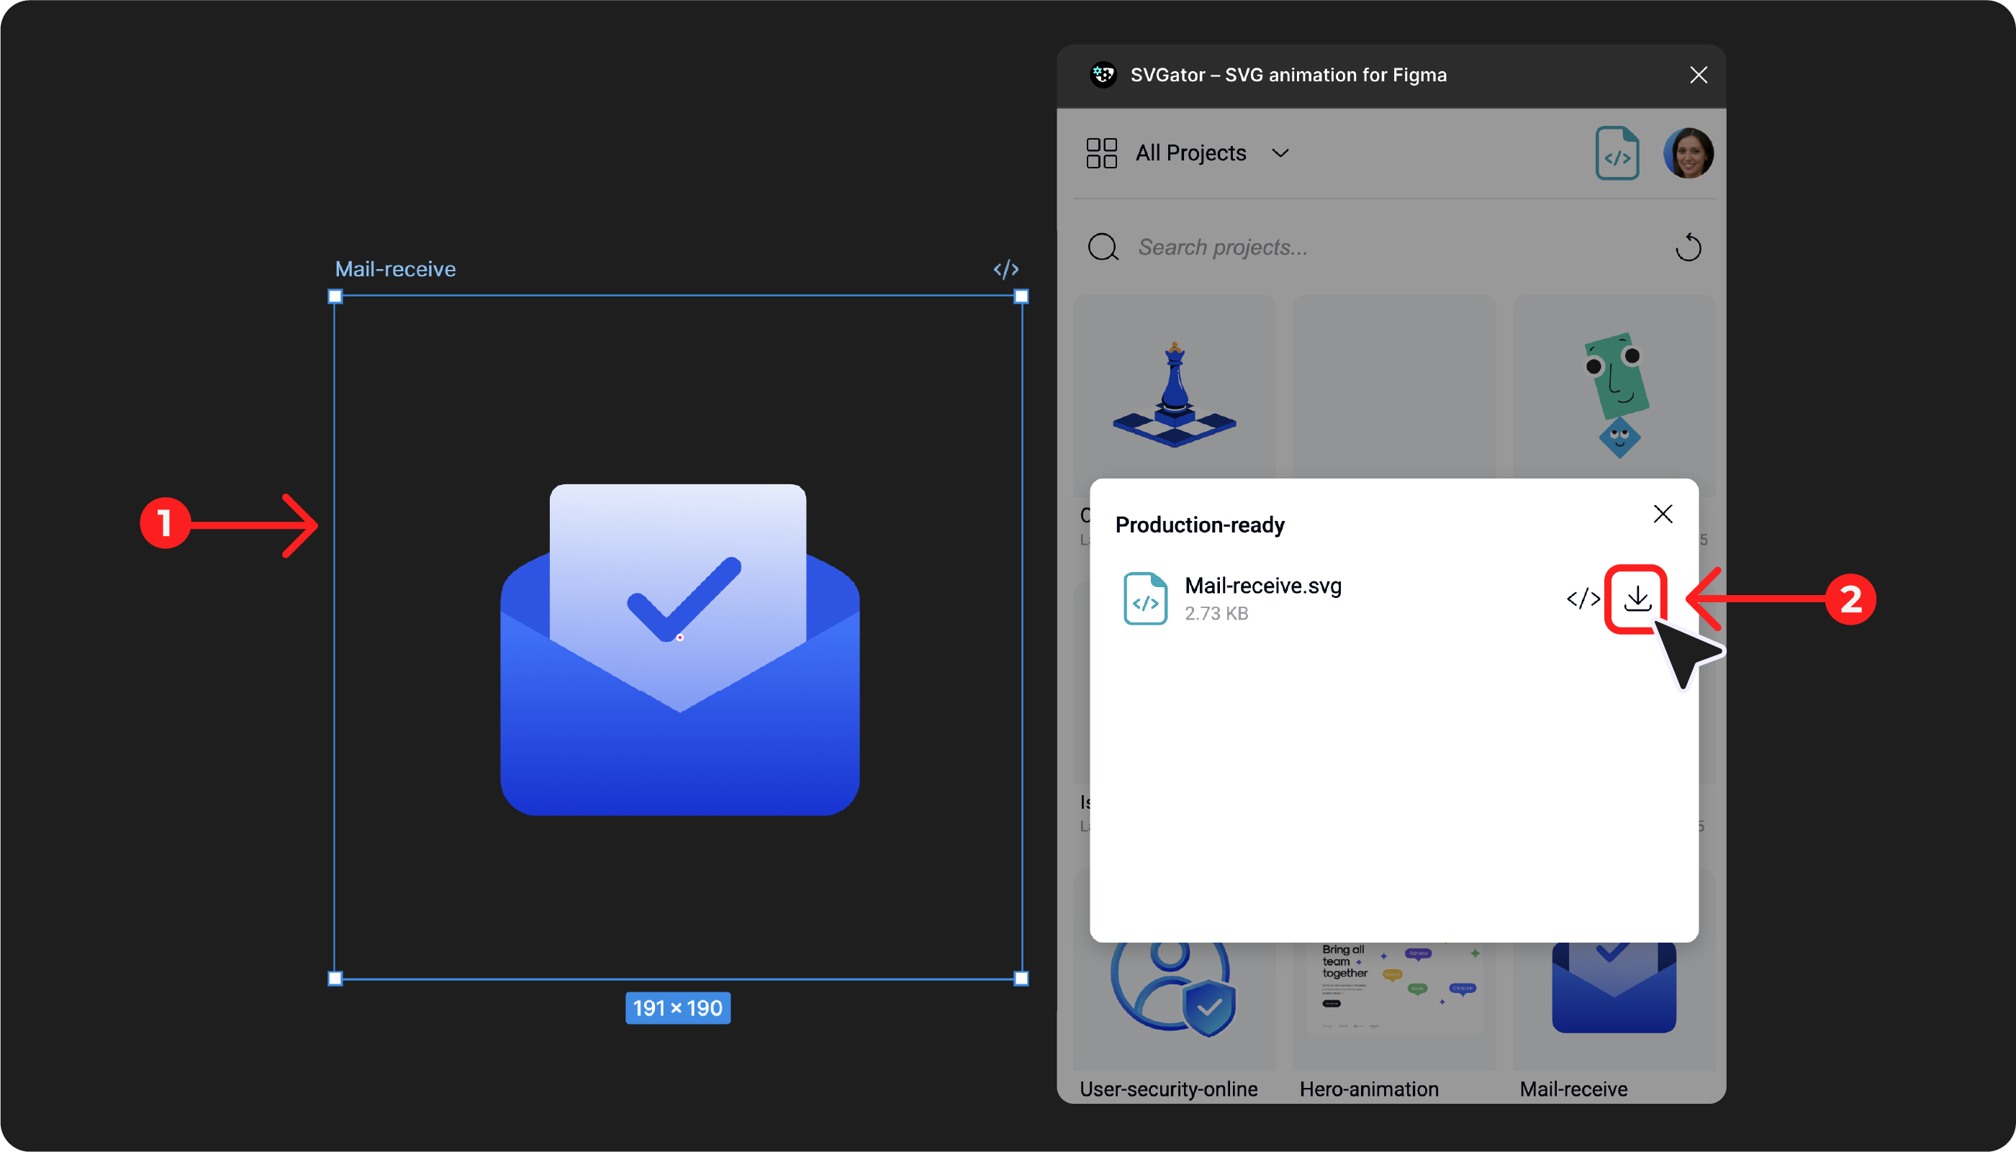Click the embed code icon beside download

pyautogui.click(x=1583, y=599)
